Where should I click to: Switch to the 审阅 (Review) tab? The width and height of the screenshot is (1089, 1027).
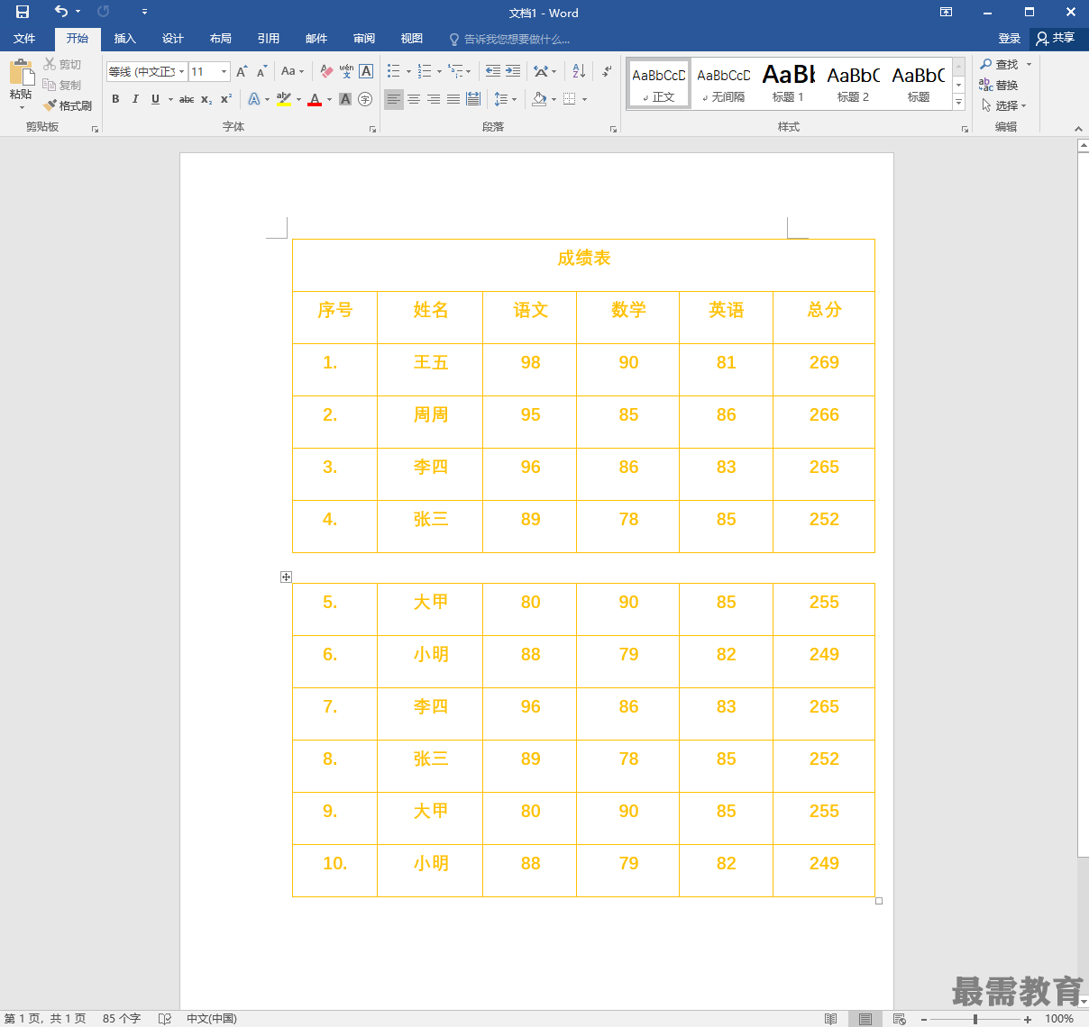364,39
